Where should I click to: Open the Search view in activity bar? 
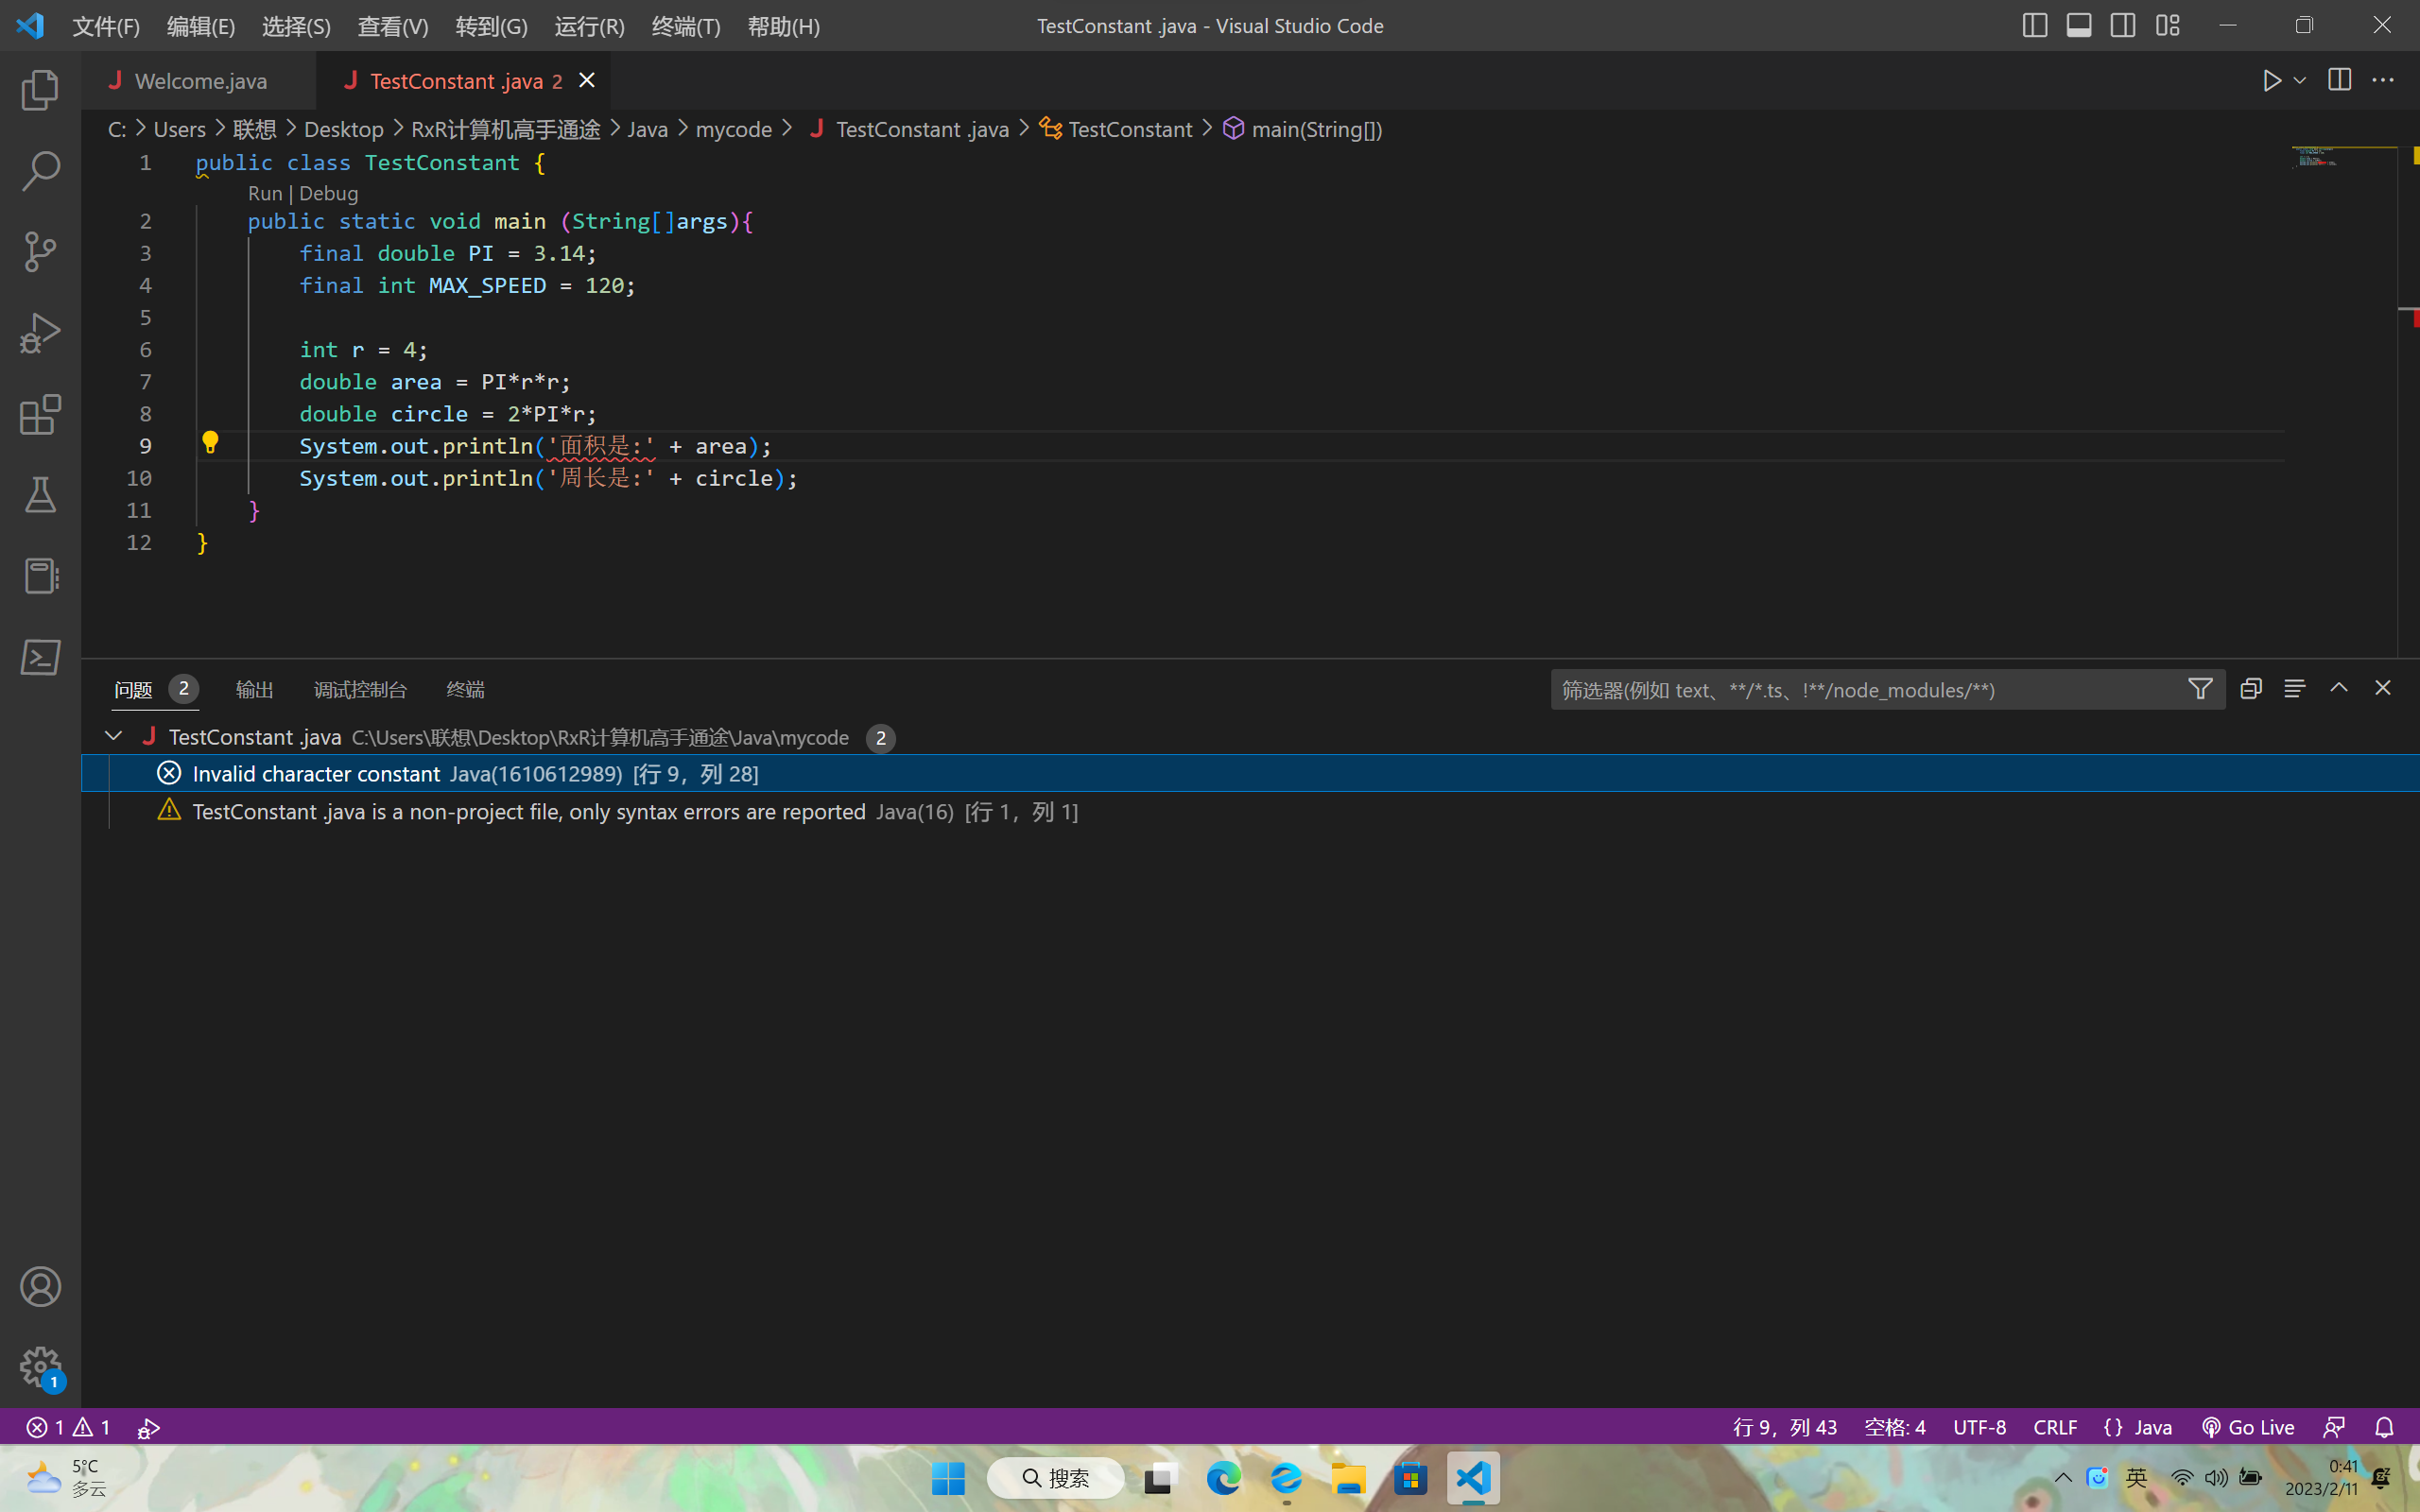coord(40,171)
